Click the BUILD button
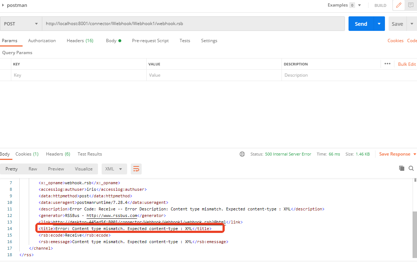This screenshot has height=262, width=417. (380, 5)
